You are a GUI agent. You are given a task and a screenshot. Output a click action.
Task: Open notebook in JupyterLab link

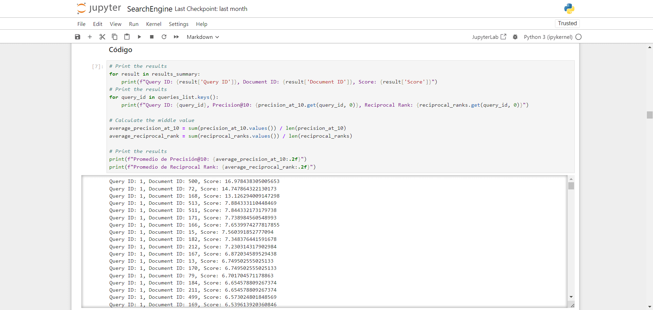pos(489,37)
